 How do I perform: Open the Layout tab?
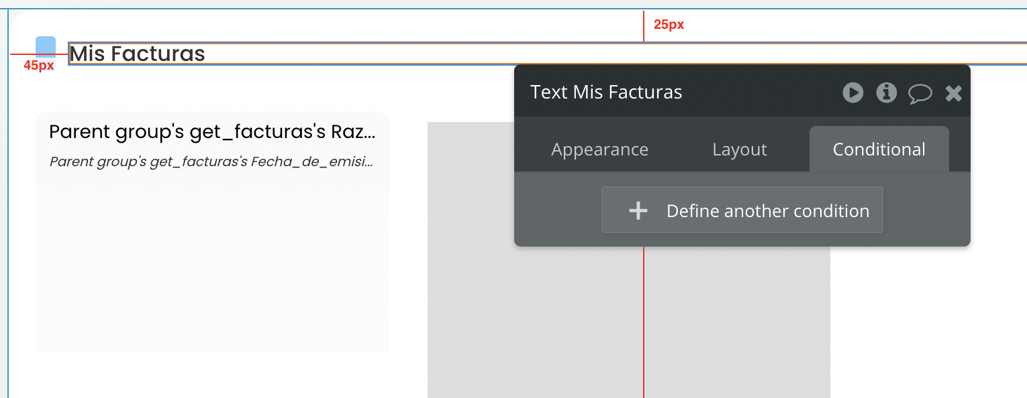739,149
